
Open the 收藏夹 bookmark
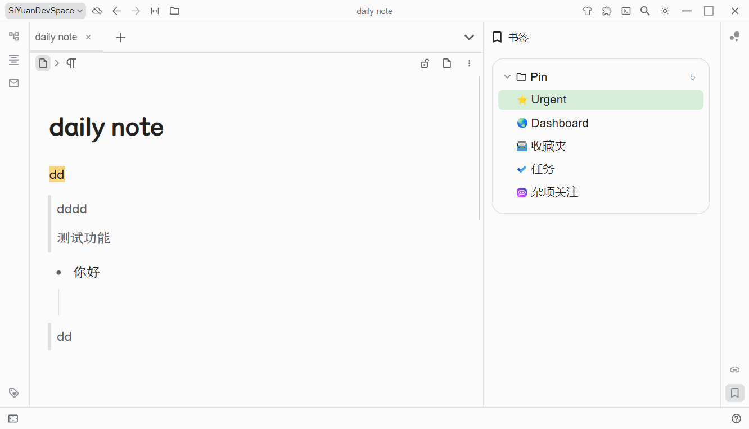601,146
